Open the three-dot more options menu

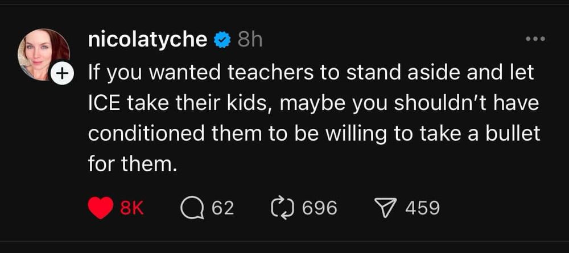(535, 39)
